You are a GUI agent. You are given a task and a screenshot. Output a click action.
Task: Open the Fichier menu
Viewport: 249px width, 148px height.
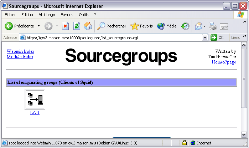pyautogui.click(x=10, y=15)
